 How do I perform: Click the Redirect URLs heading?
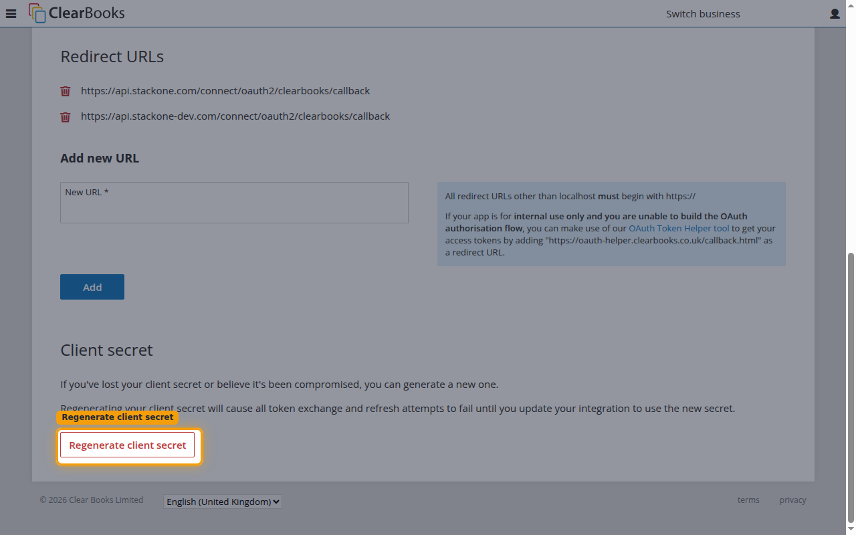coord(112,57)
